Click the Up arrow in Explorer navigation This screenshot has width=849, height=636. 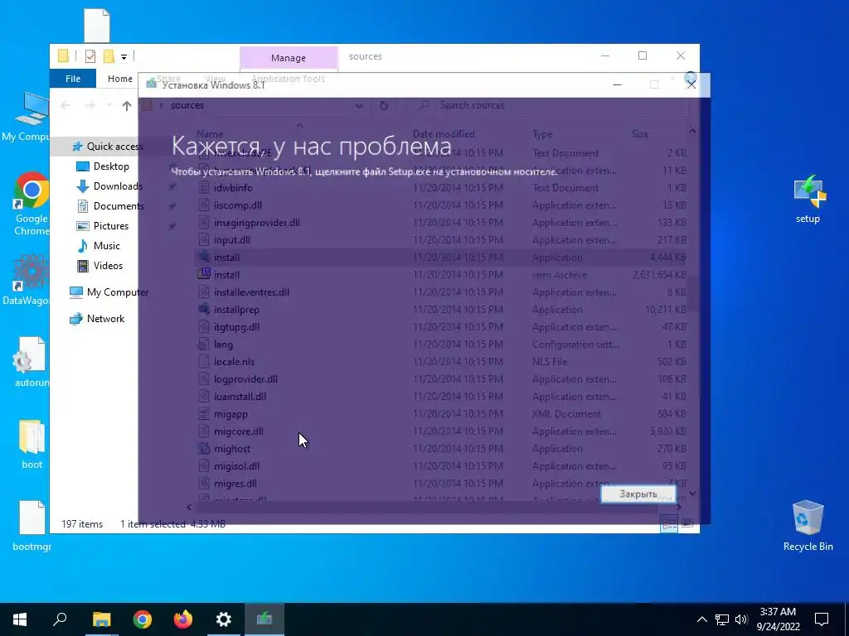tap(127, 105)
